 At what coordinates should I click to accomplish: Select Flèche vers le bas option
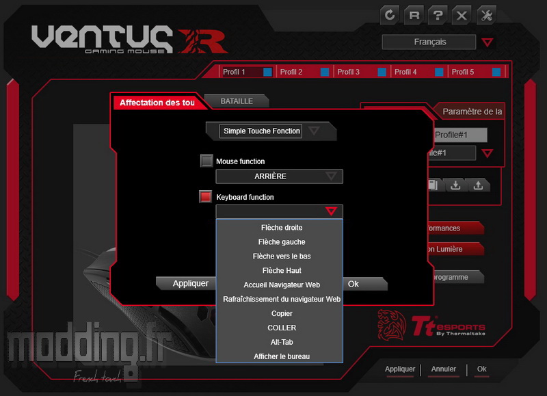(281, 256)
